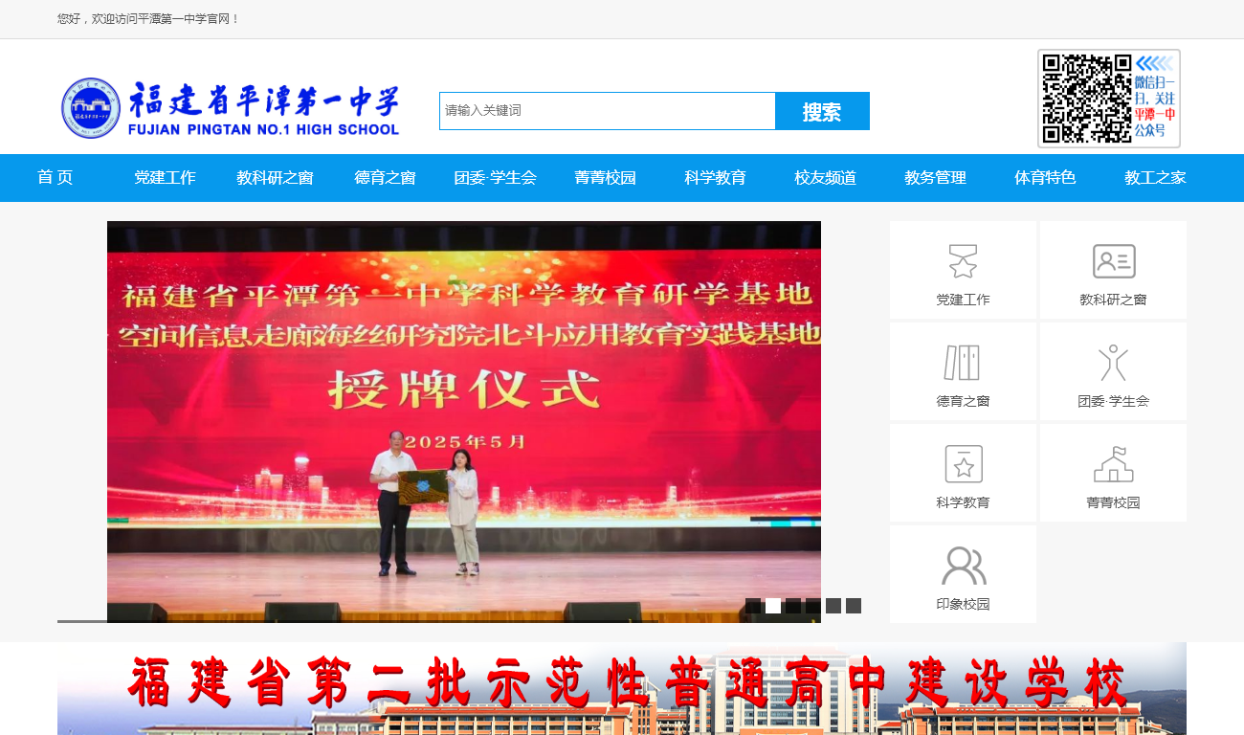Select the 德育之窗 books icon

(963, 362)
